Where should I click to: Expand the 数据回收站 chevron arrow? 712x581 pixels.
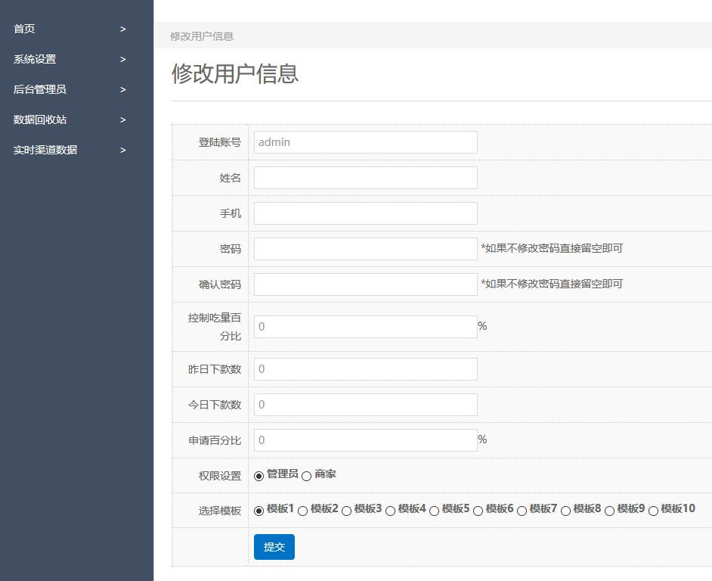click(x=122, y=120)
